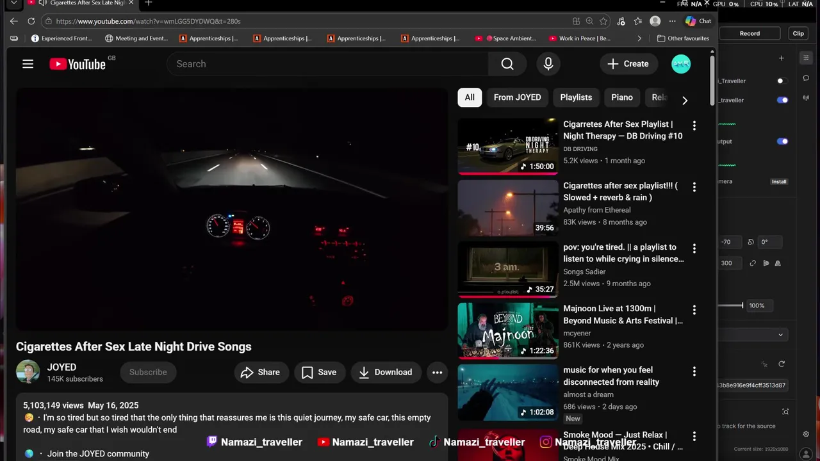Open the YouTube hamburger guide menu

(x=28, y=64)
